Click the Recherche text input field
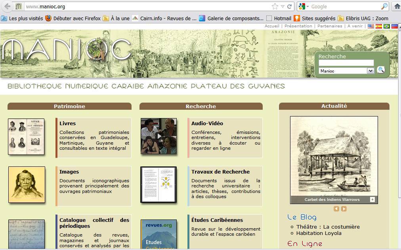This screenshot has width=401, height=250. [346, 63]
